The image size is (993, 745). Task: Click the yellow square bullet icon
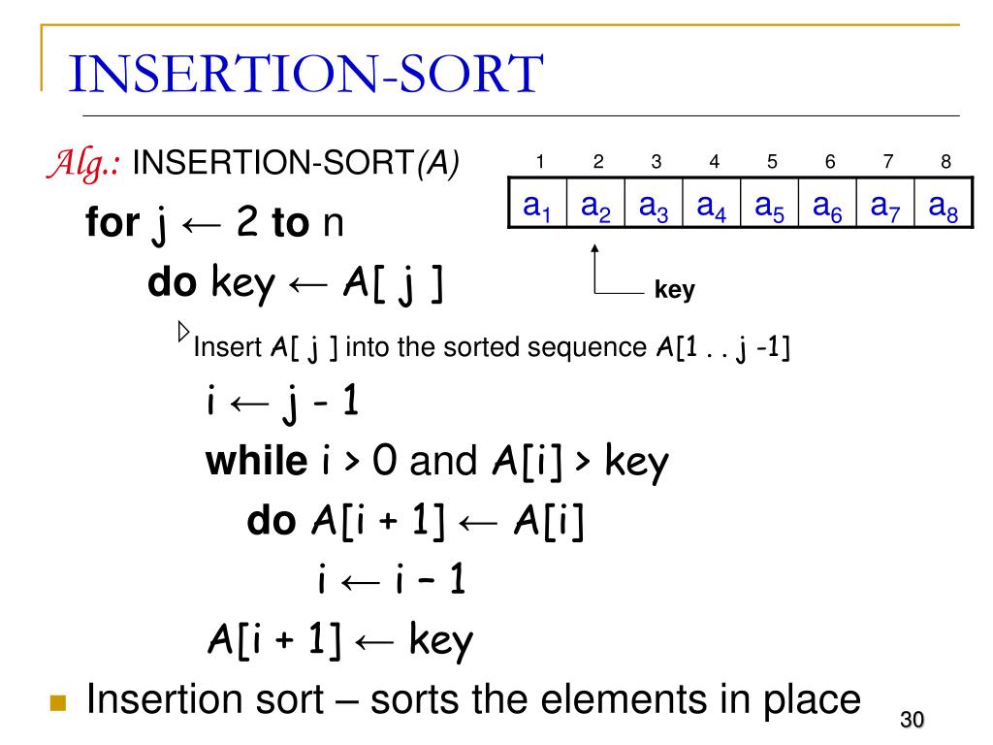pyautogui.click(x=57, y=703)
